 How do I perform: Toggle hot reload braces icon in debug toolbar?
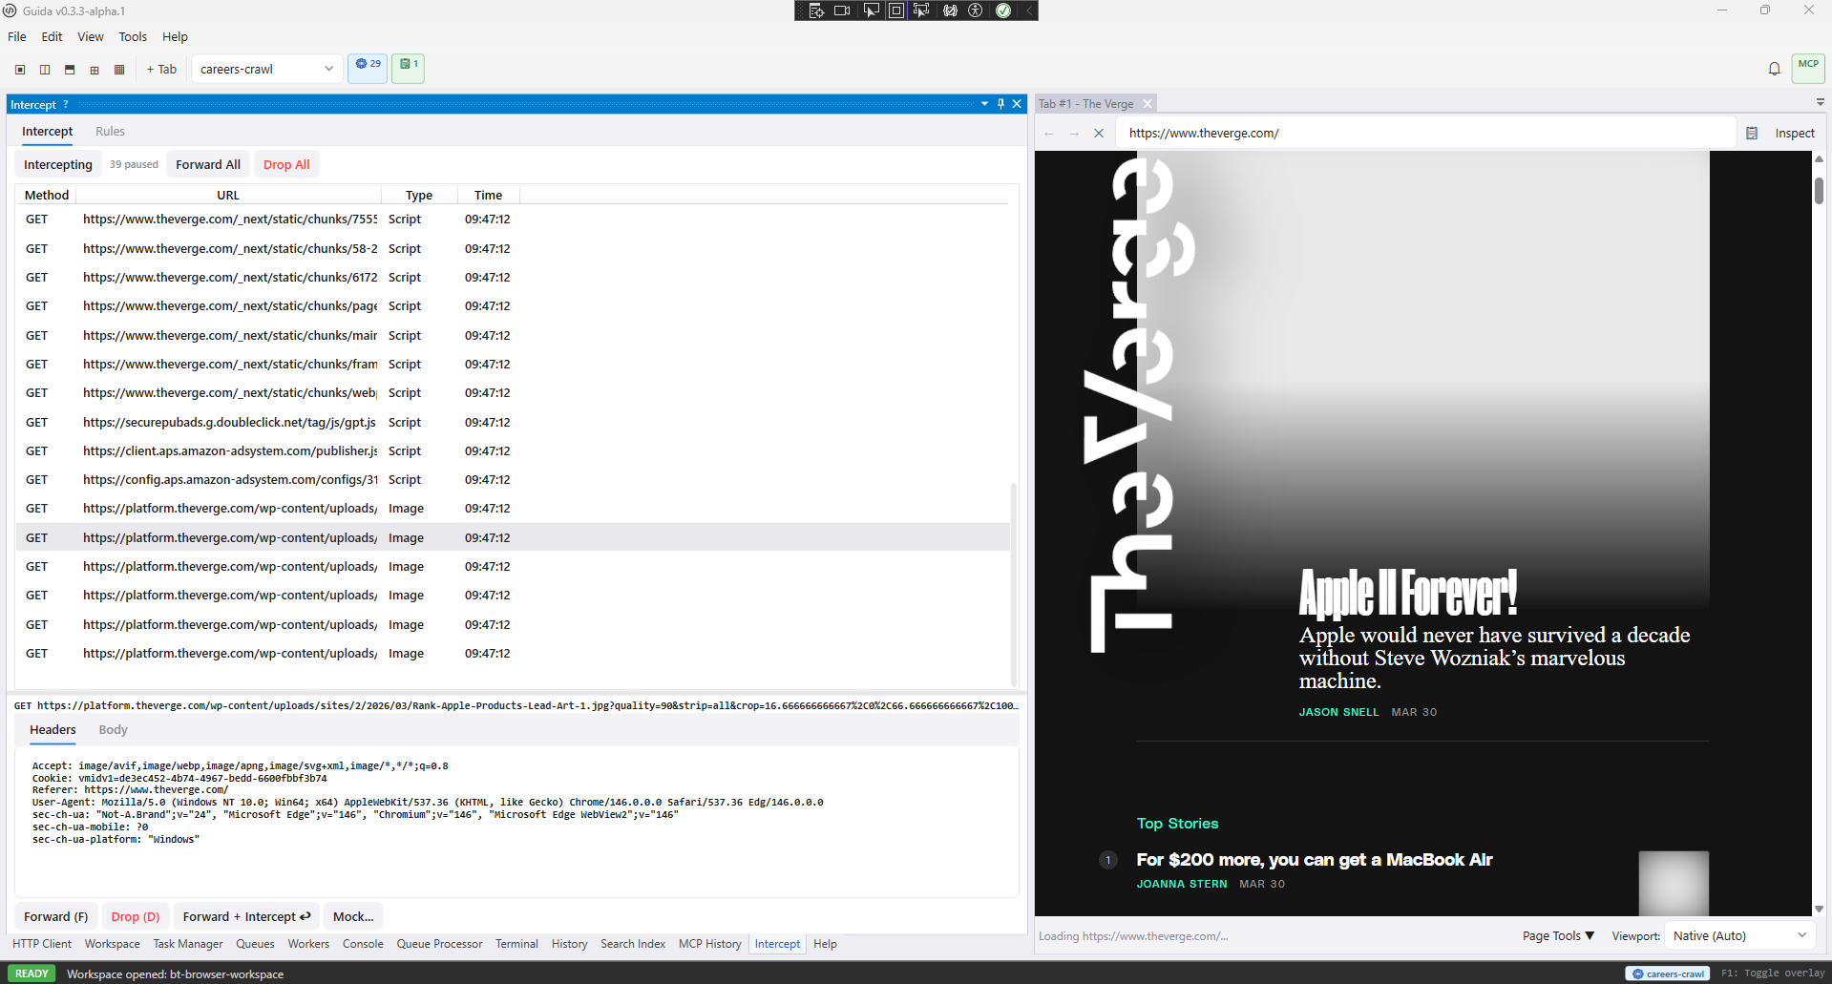(x=950, y=10)
